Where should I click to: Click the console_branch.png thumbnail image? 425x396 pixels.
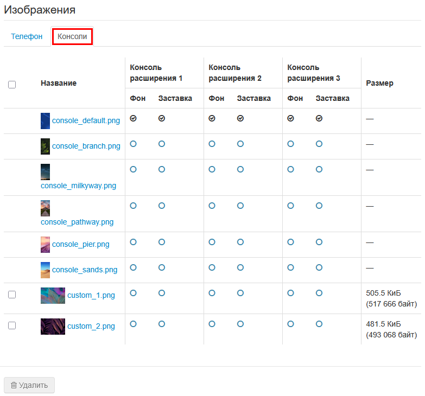coord(45,146)
